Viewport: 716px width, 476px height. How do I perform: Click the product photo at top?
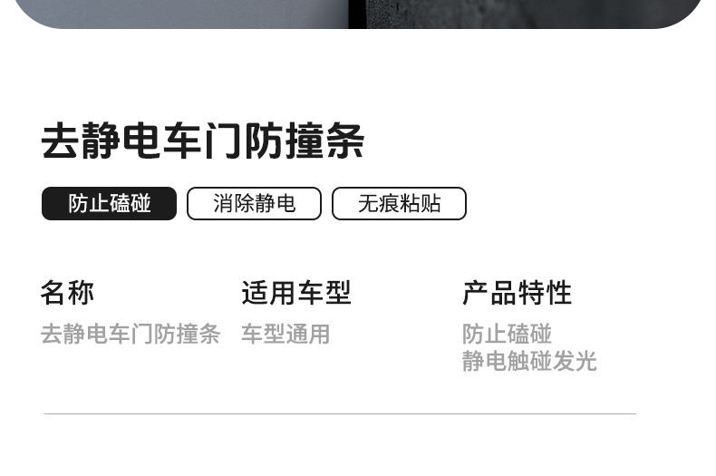[358, 15]
